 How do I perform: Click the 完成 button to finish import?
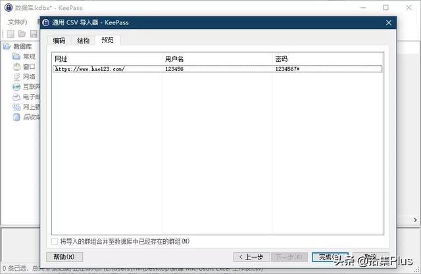(x=330, y=257)
